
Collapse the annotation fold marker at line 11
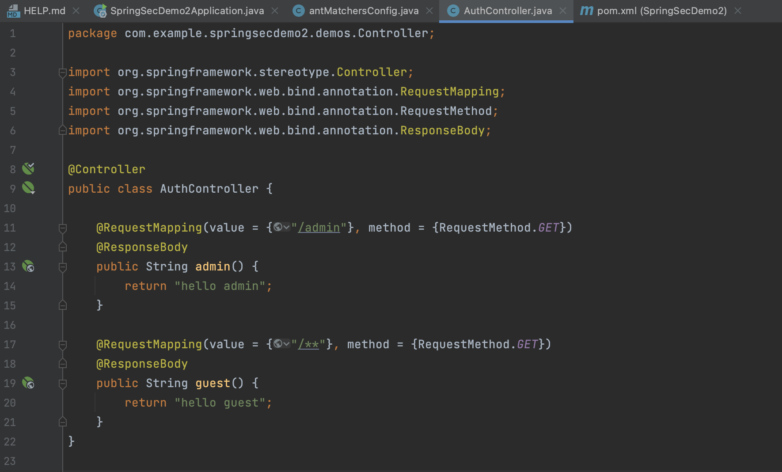(x=62, y=228)
